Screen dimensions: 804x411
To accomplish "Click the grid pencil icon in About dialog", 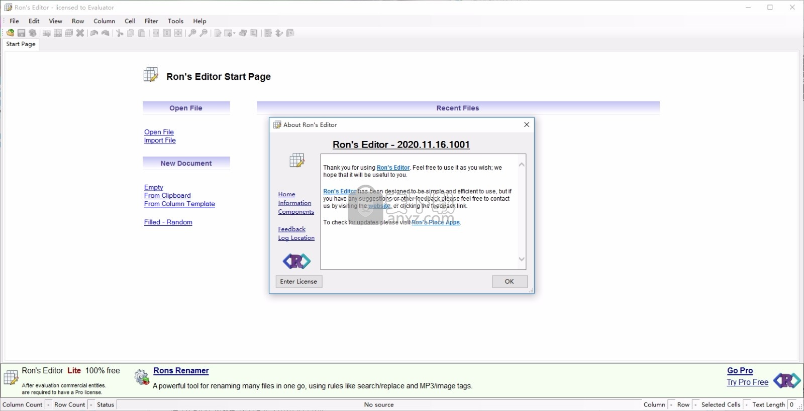I will tap(297, 160).
